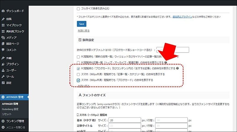Screen dimensions: 237x132
Task: Select the AFFINGER 管理 submenu entry
Action: click(x=10, y=104)
